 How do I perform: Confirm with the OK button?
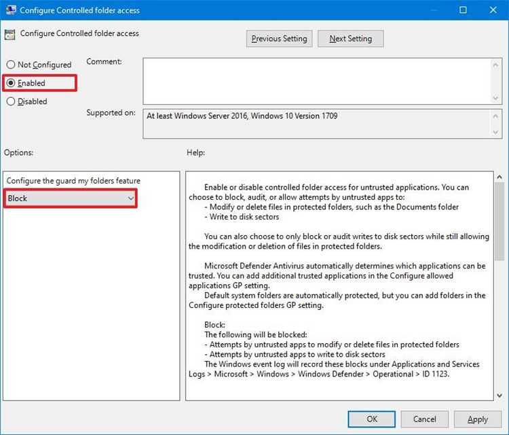pos(372,419)
